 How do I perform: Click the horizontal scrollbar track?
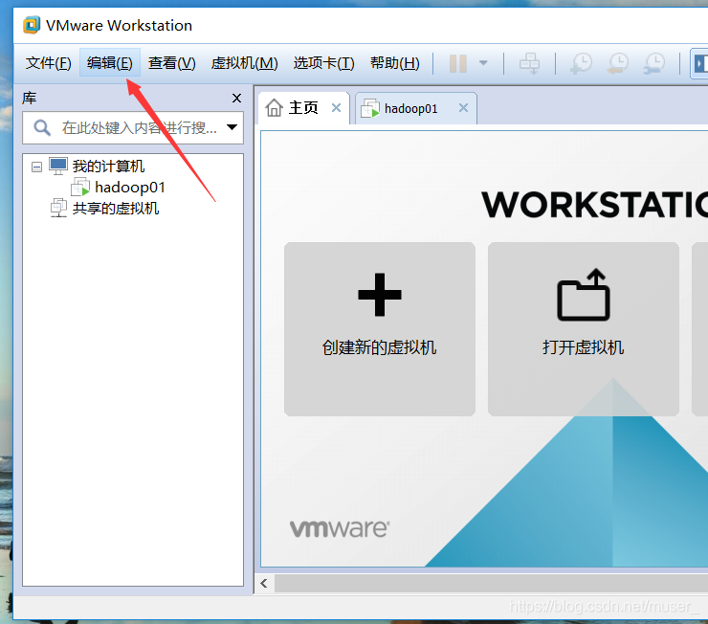pyautogui.click(x=491, y=584)
